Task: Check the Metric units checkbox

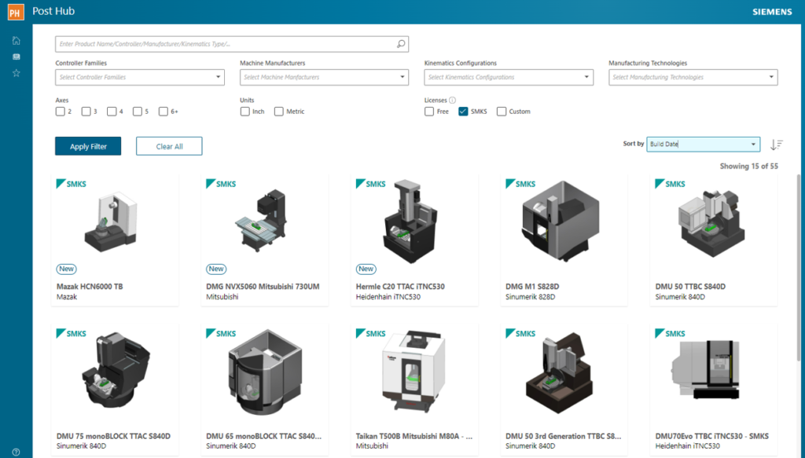Action: [x=280, y=112]
